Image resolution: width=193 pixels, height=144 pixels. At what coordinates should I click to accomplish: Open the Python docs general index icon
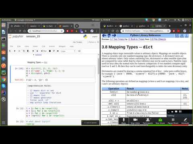187,36
